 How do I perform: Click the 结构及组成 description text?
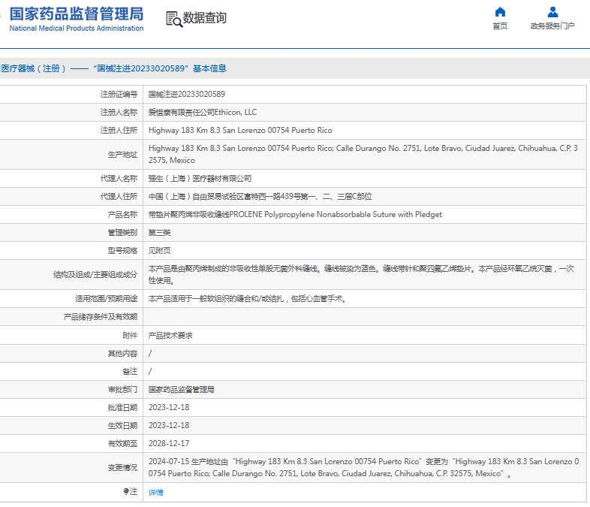pyautogui.click(x=361, y=275)
